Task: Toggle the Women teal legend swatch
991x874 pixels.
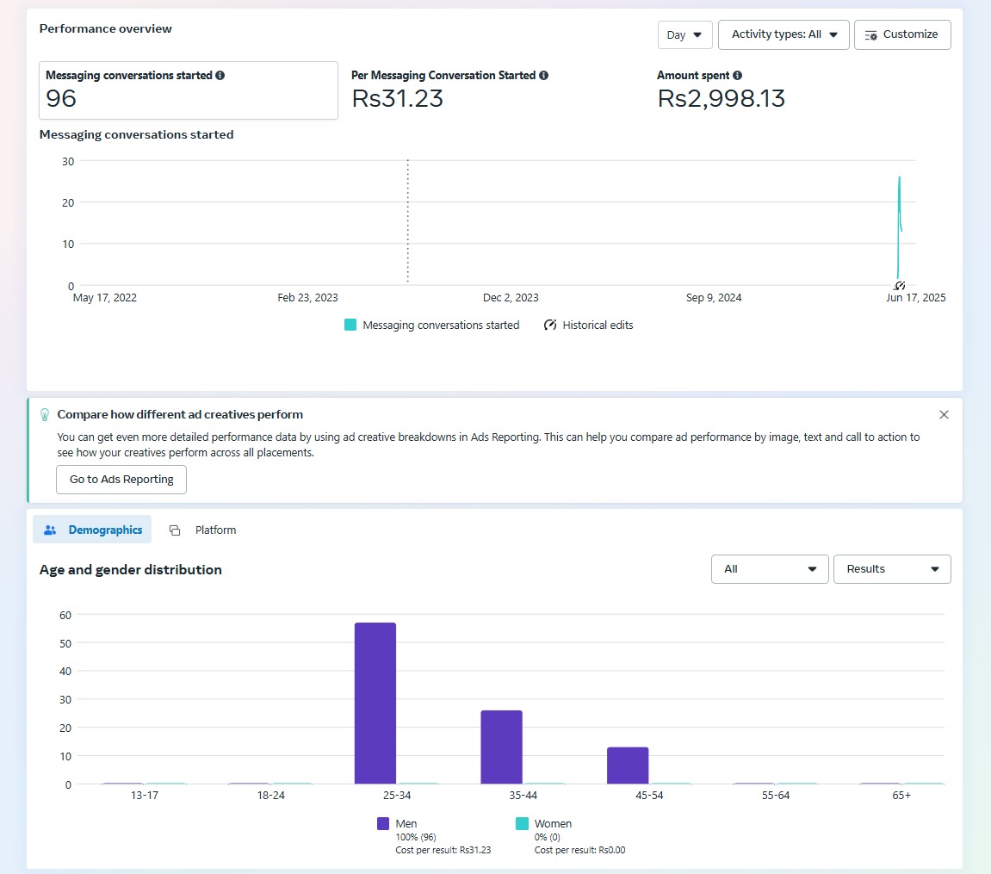Action: [x=522, y=824]
